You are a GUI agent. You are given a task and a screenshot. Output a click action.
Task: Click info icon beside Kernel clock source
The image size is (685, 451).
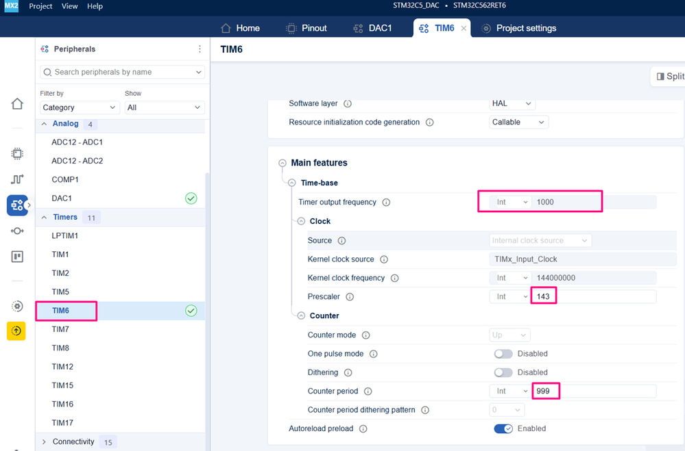click(x=383, y=259)
